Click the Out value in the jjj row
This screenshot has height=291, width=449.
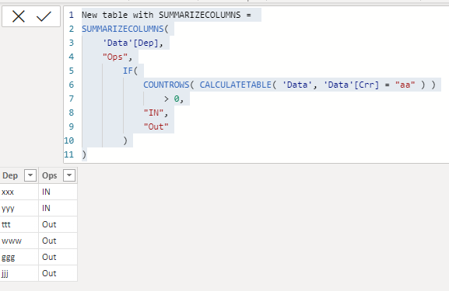pyautogui.click(x=58, y=273)
